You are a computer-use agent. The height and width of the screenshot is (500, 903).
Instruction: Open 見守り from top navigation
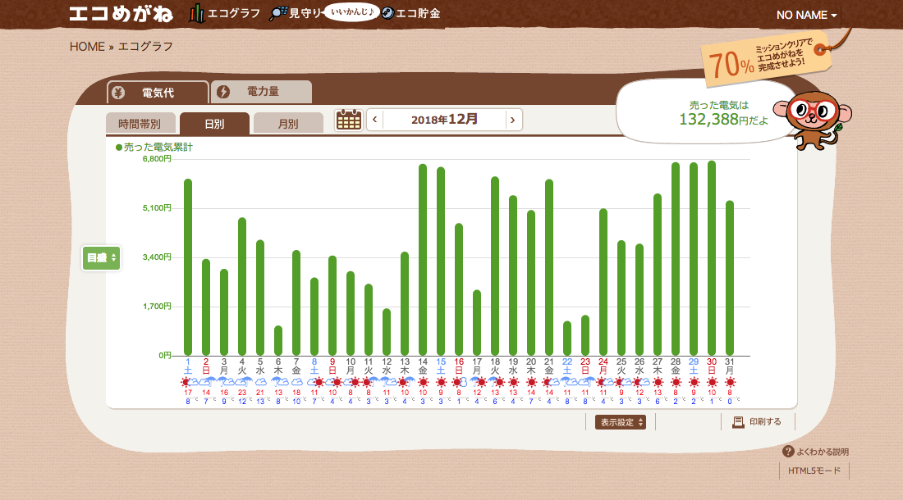click(x=296, y=13)
